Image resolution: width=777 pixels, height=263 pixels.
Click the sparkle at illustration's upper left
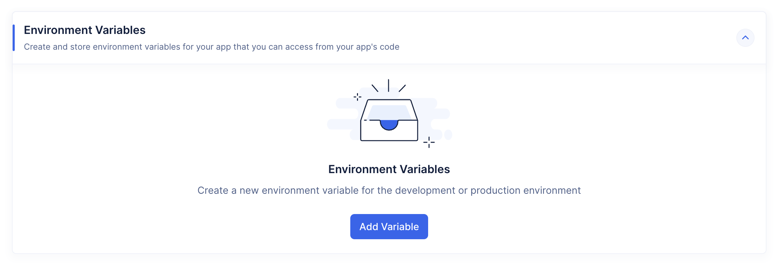(x=357, y=97)
